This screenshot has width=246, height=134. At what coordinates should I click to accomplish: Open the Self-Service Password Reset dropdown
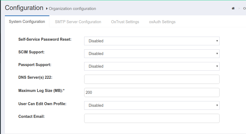coord(152,41)
